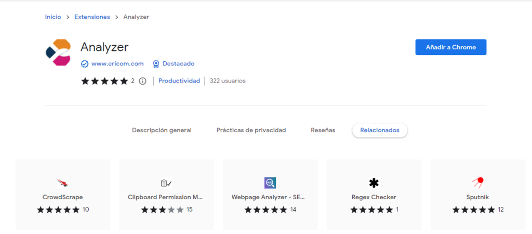
Task: Click CrowdScrape's rating count 10
Action: pos(86,210)
